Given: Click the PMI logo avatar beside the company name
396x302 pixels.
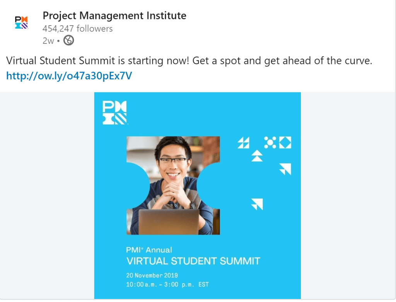Looking at the screenshot, I should point(21,22).
